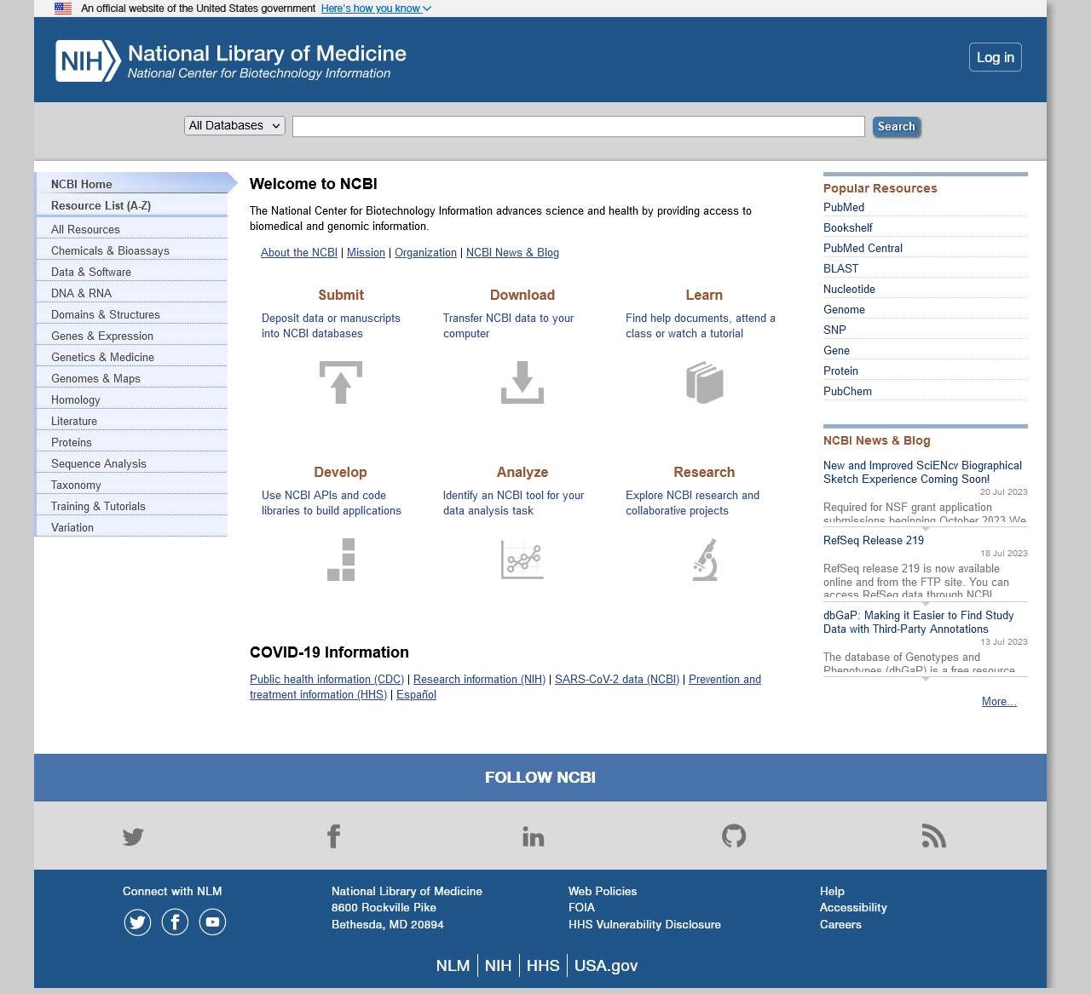Open Homology category
This screenshot has width=1091, height=994.
point(132,399)
